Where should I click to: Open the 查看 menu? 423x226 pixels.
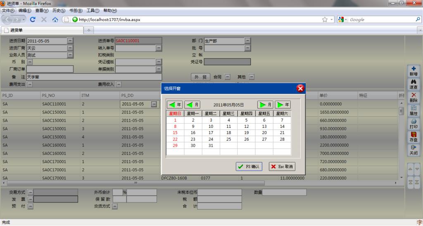pos(42,10)
